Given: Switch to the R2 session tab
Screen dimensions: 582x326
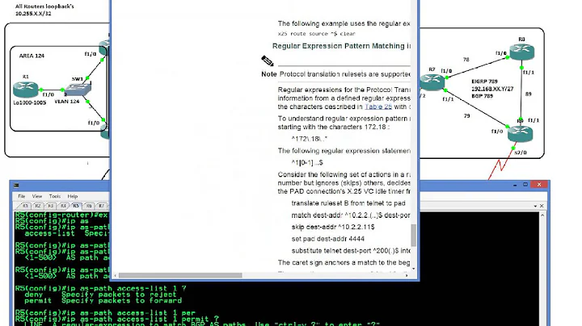Looking at the screenshot, I should [x=38, y=206].
